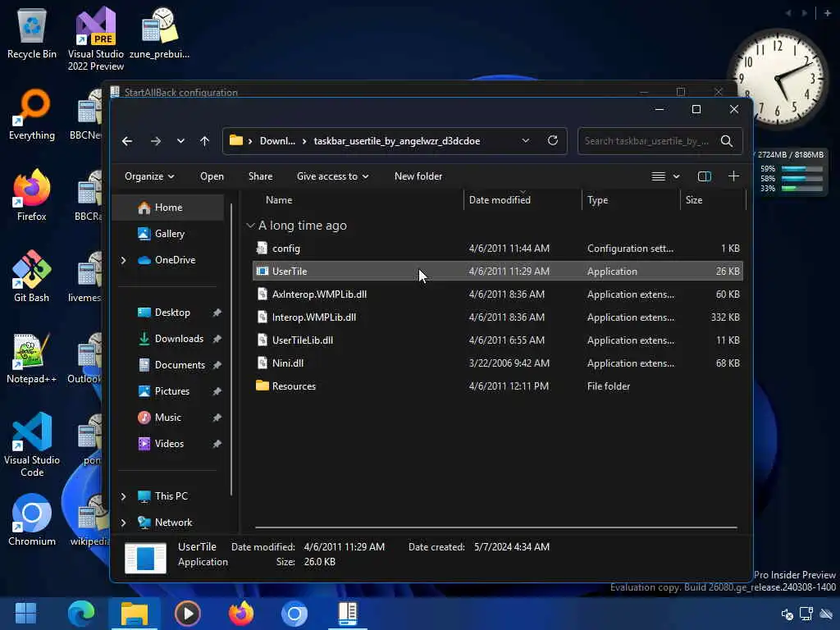The height and width of the screenshot is (630, 840).
Task: Open Documents quick access folder
Action: pyautogui.click(x=180, y=365)
